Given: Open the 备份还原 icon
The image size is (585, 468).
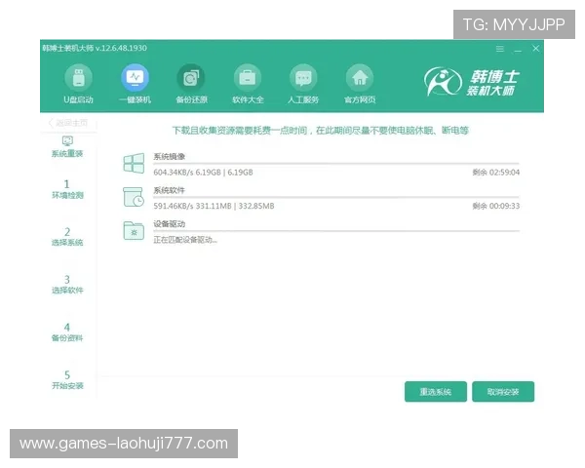Looking at the screenshot, I should click(191, 78).
